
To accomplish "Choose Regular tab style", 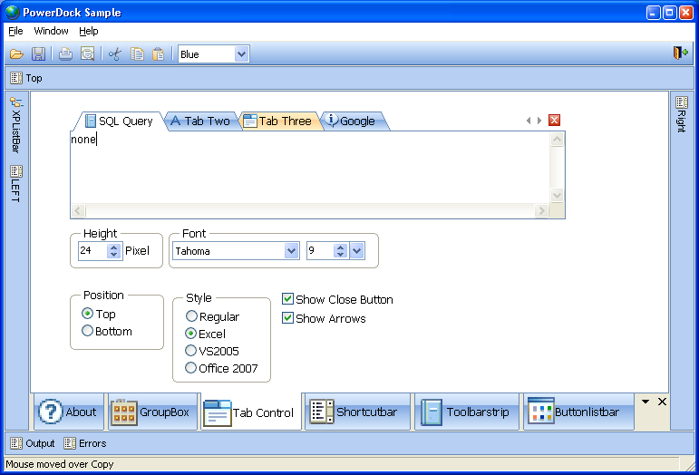I will click(191, 316).
